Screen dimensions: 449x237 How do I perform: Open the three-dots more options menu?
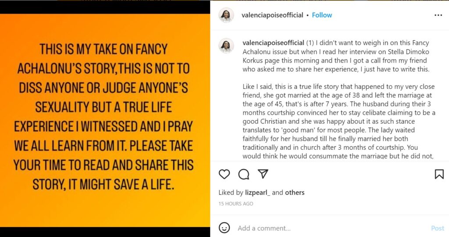click(x=438, y=15)
